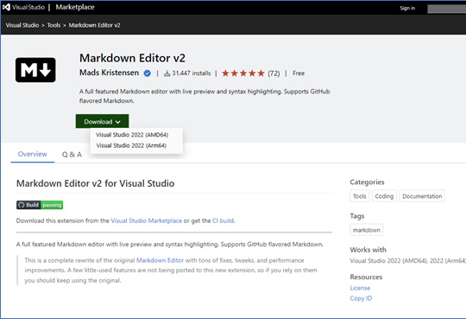The height and width of the screenshot is (319, 466).
Task: Click the Free price label
Action: [x=299, y=73]
